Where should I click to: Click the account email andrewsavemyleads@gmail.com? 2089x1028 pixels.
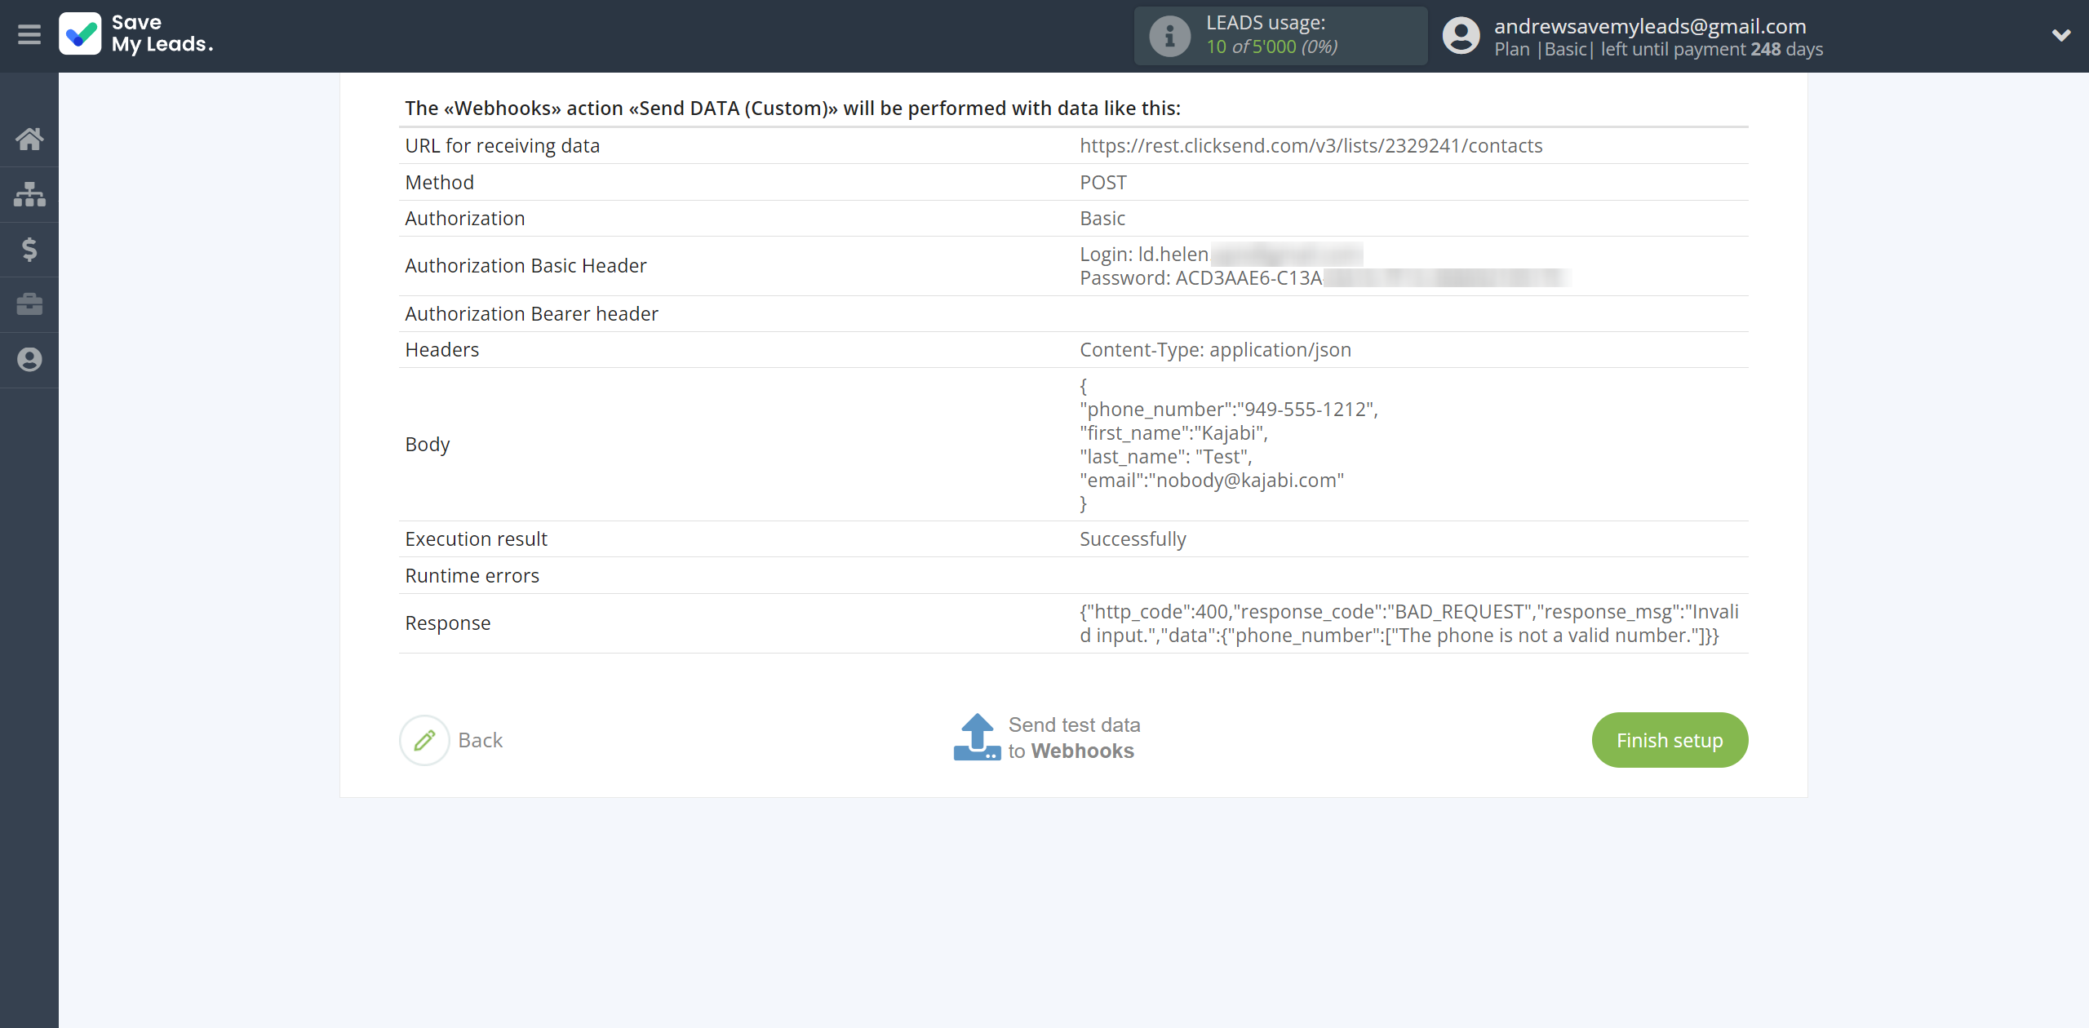tap(1650, 26)
